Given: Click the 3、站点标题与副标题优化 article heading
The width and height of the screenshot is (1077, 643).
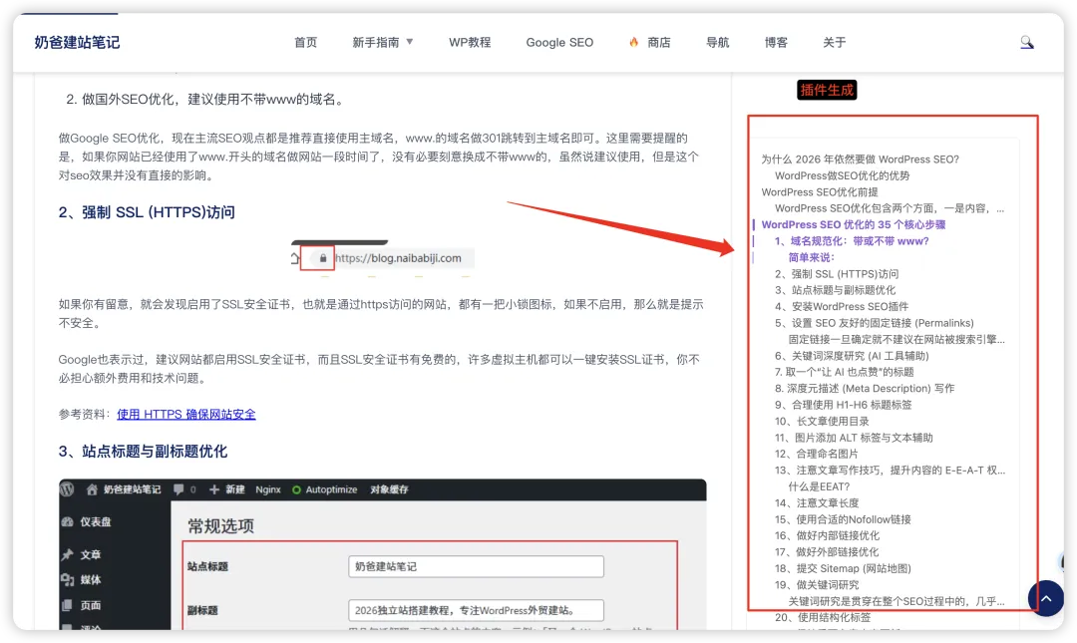Looking at the screenshot, I should pos(143,452).
